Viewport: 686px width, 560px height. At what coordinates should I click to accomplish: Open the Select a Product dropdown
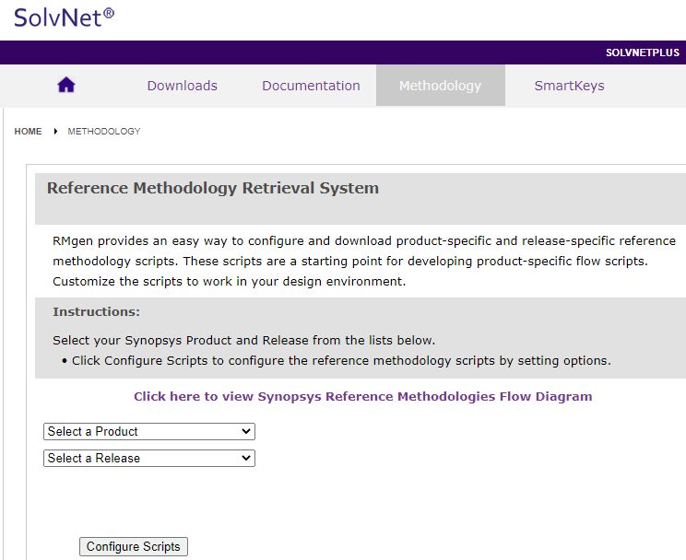(x=148, y=431)
